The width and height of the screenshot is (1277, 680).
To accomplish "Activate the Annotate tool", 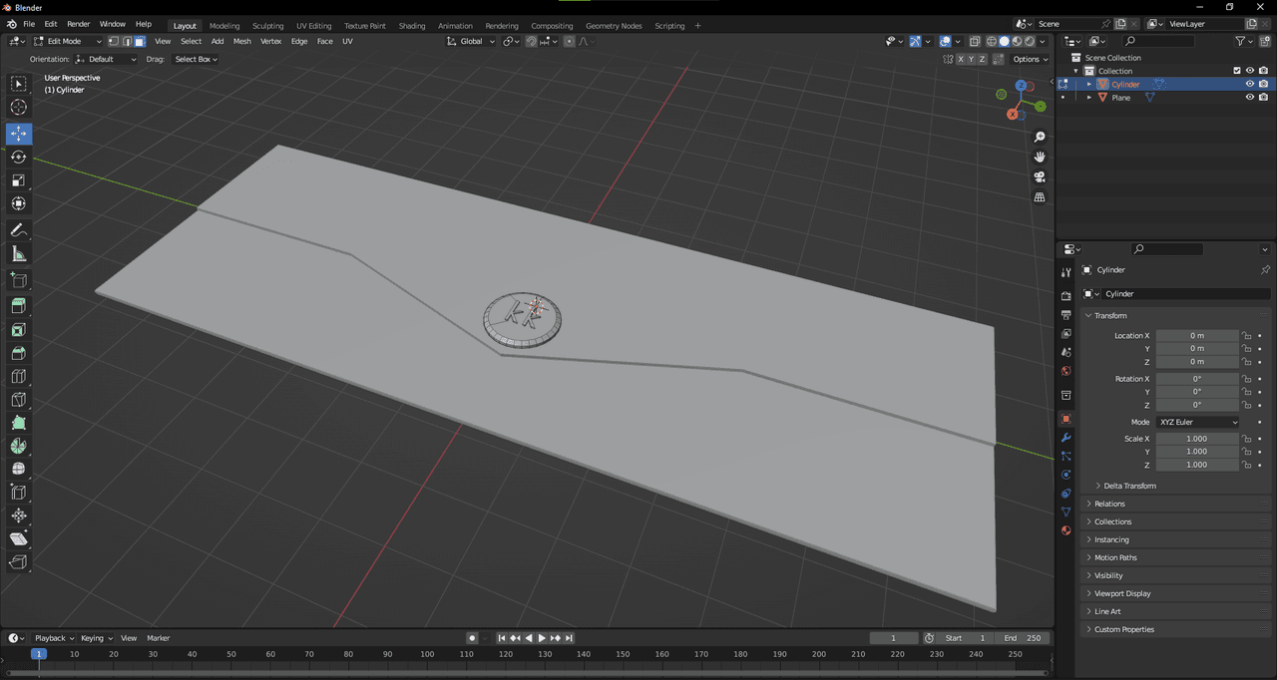I will coord(19,230).
